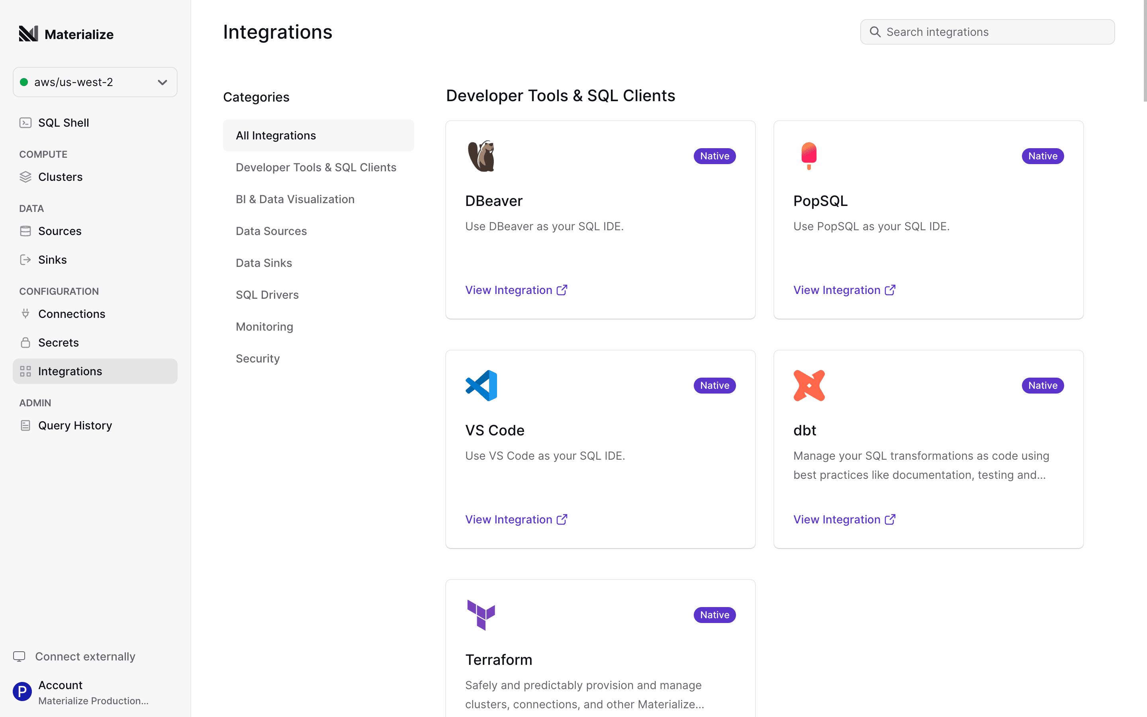Open Connections under Configuration
This screenshot has width=1147, height=717.
tap(95, 314)
